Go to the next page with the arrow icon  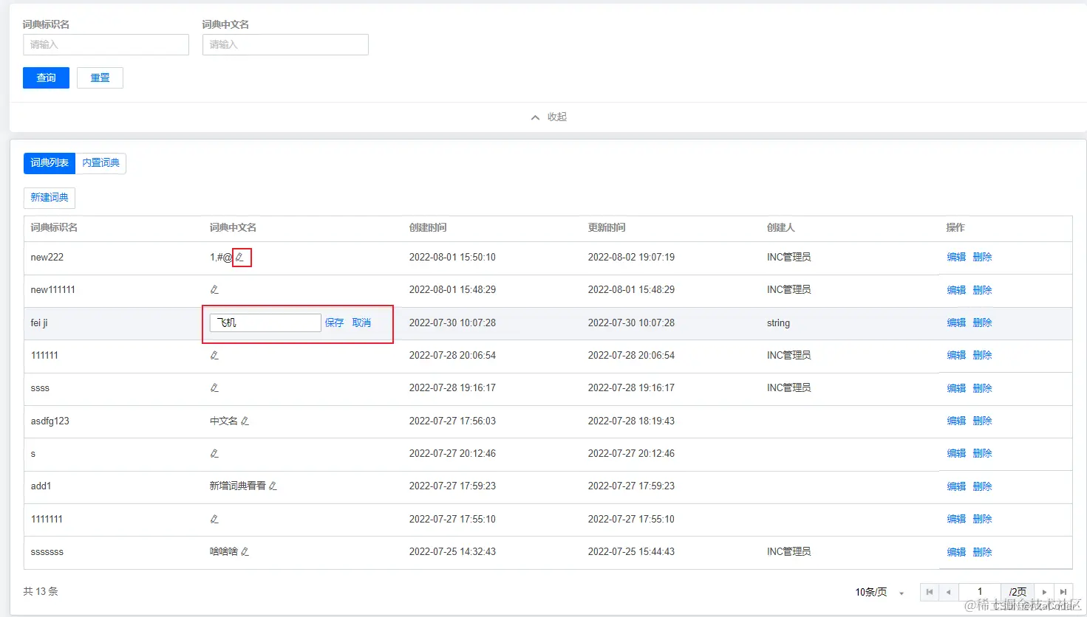[x=1044, y=592]
